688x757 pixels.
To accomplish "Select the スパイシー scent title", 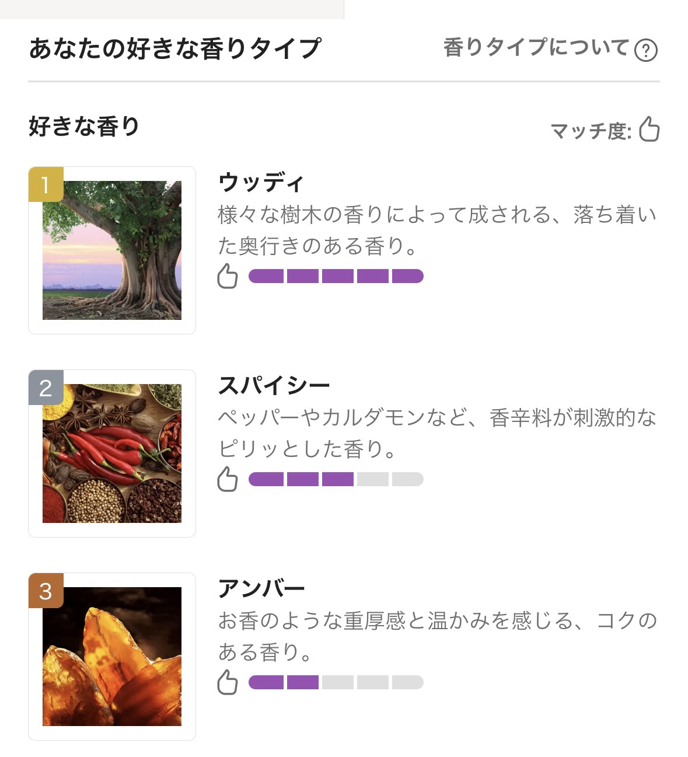I will (x=274, y=386).
